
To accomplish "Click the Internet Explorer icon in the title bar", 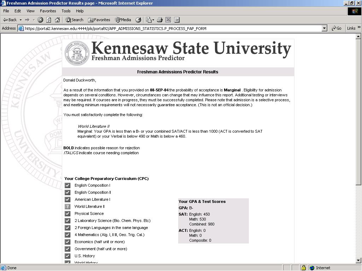I will pyautogui.click(x=3, y=3).
